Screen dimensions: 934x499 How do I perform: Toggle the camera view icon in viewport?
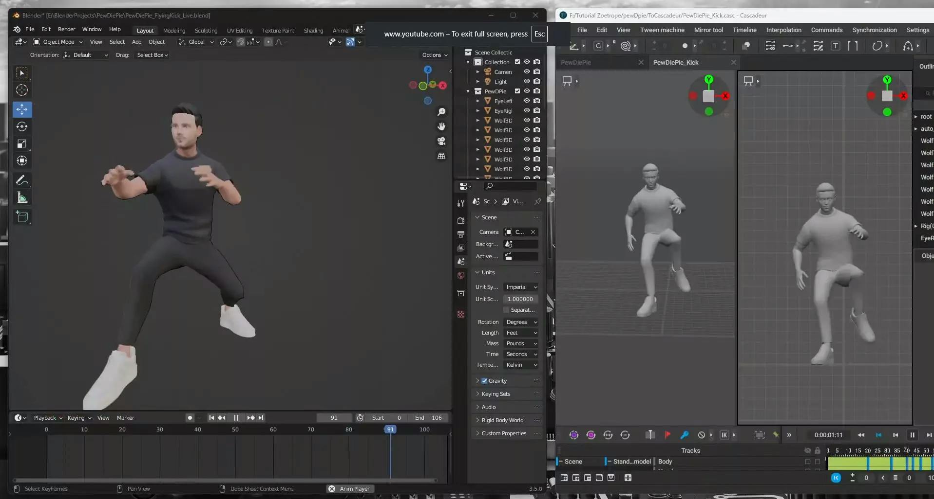441,141
